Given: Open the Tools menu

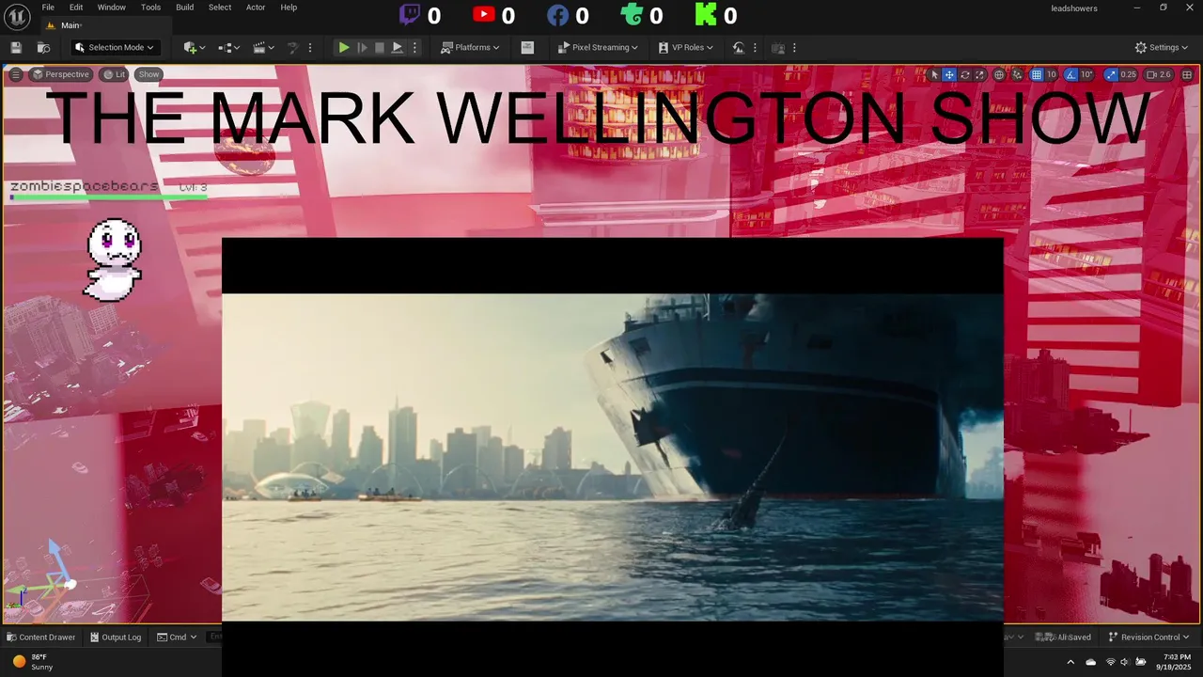Looking at the screenshot, I should 150,8.
